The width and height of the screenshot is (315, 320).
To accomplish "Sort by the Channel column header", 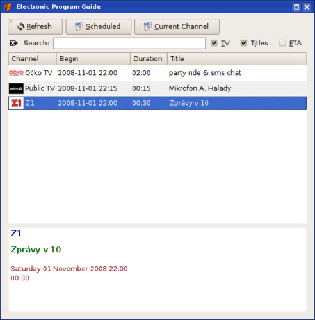I will [x=32, y=59].
